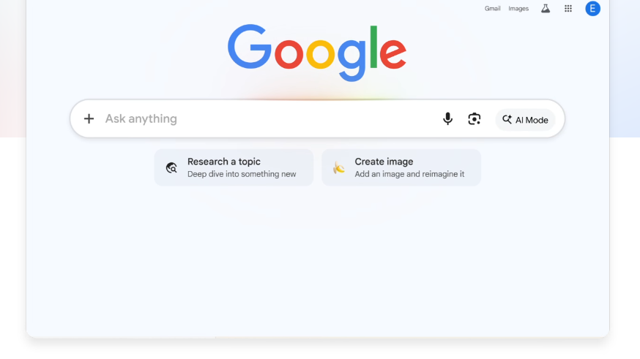Open the Images link

point(518,9)
